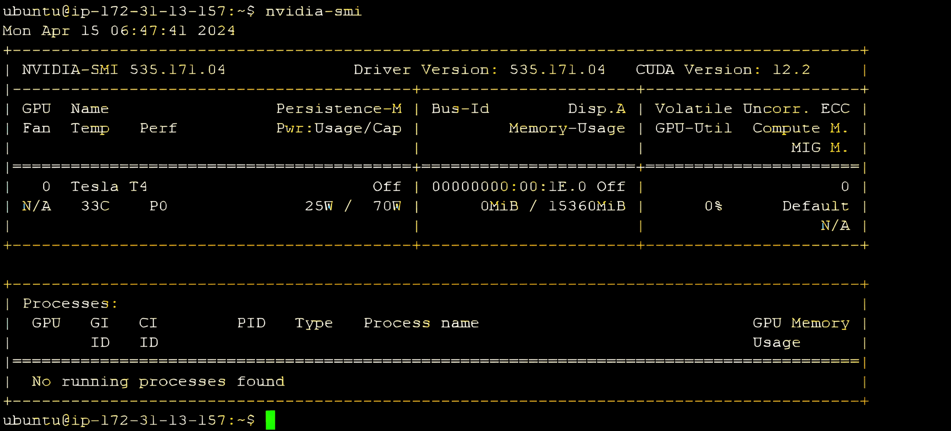Viewport: 951px width, 431px height.
Task: Select the No running processes found message
Action: tap(158, 381)
